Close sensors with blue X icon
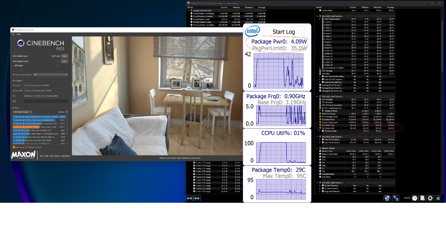 [x=438, y=198]
